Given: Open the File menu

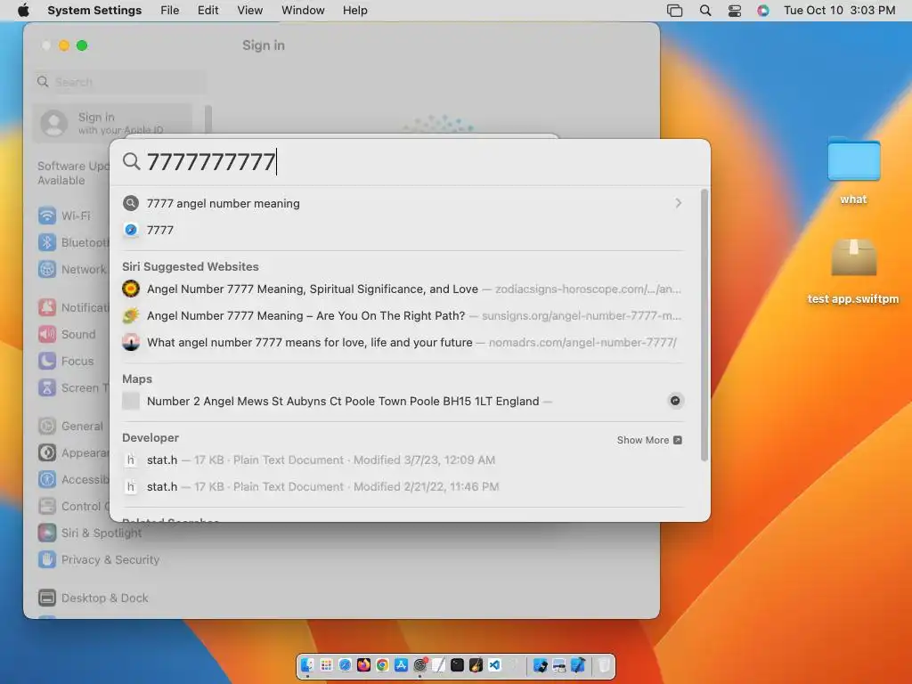Looking at the screenshot, I should click(x=170, y=11).
